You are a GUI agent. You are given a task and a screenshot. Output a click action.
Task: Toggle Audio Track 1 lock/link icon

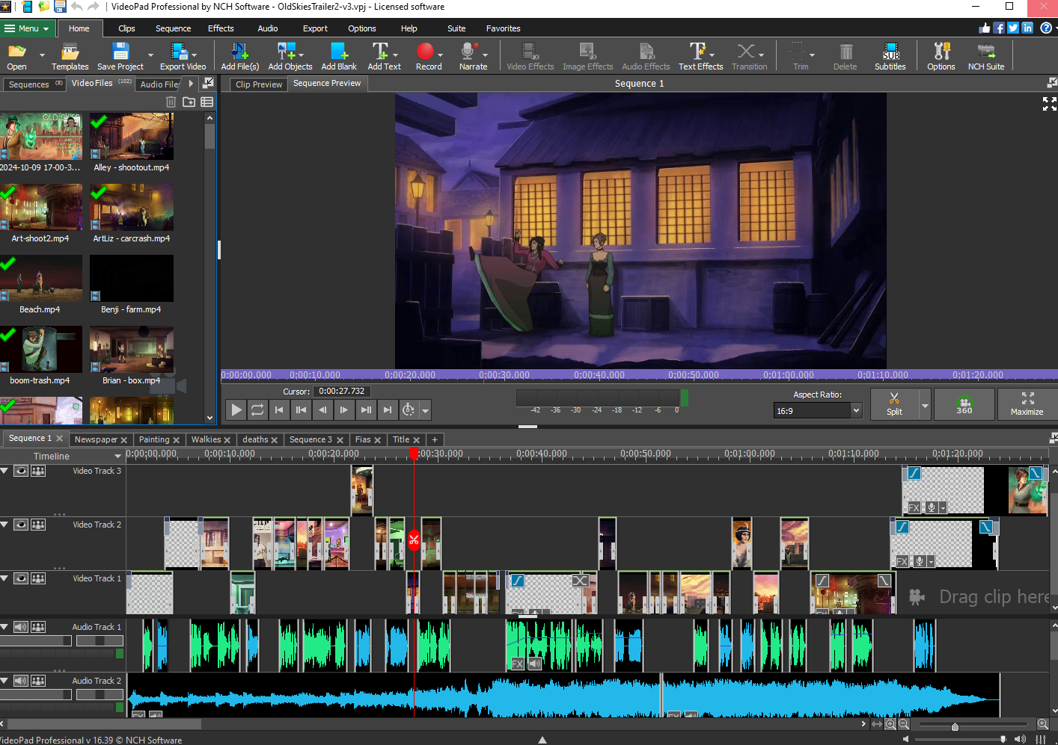tap(38, 627)
